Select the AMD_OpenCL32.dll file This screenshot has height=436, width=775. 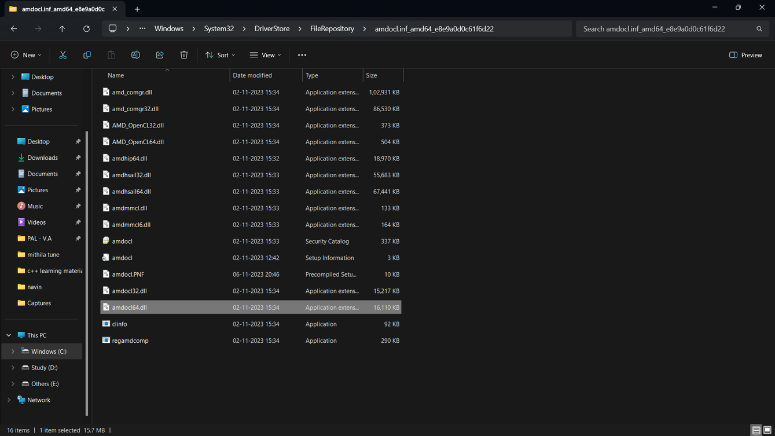[251, 125]
